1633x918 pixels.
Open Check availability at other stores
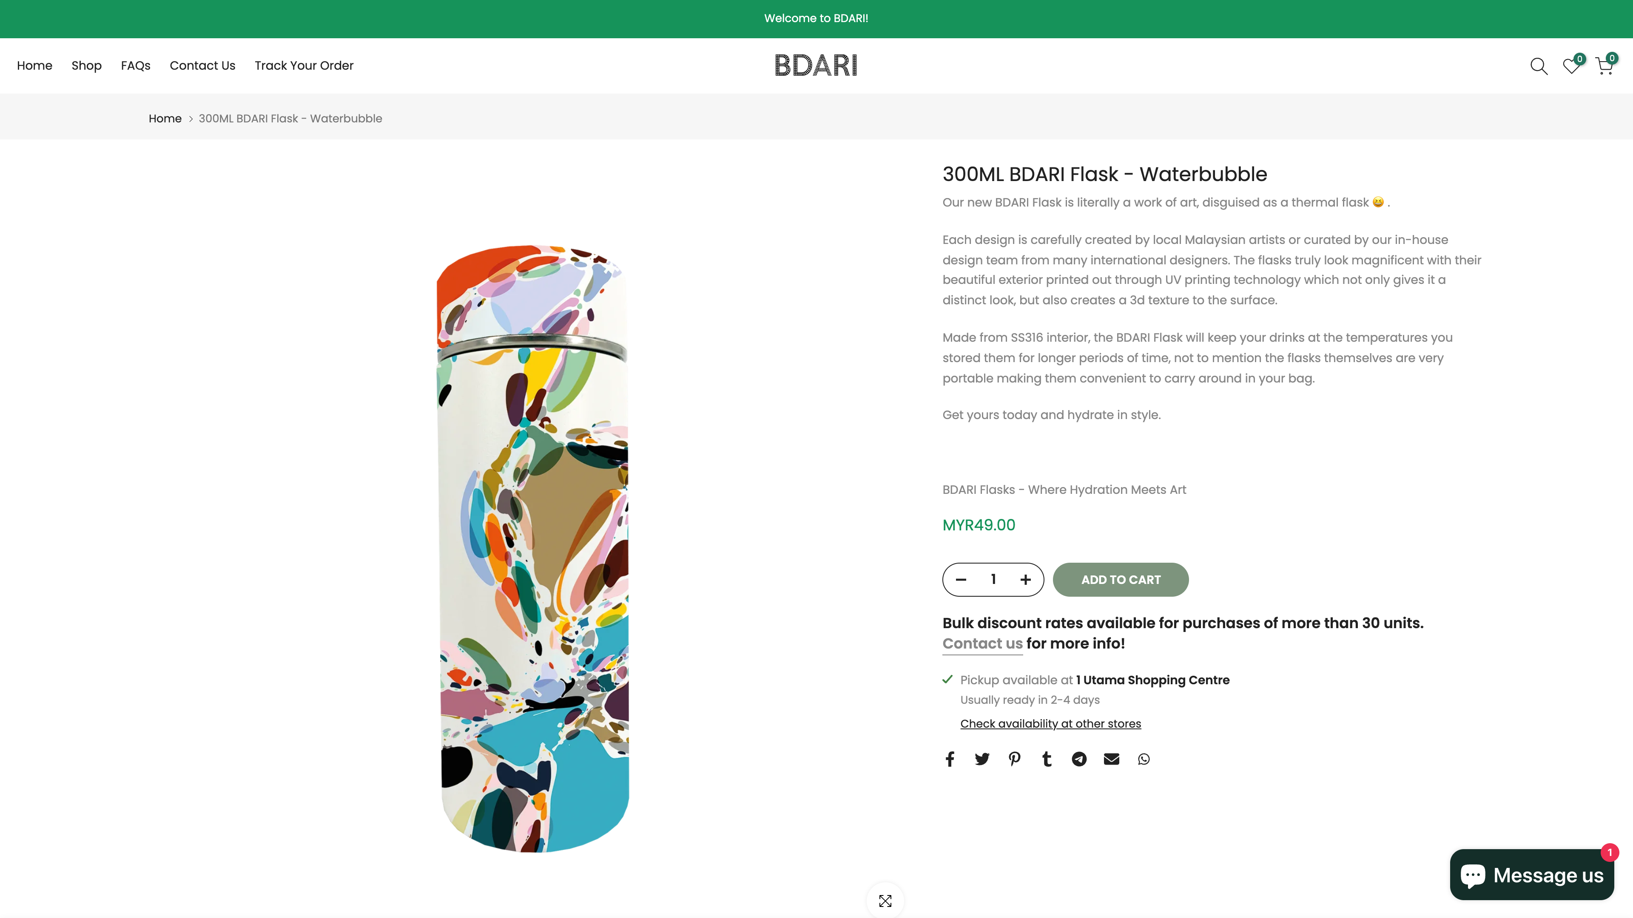point(1050,723)
